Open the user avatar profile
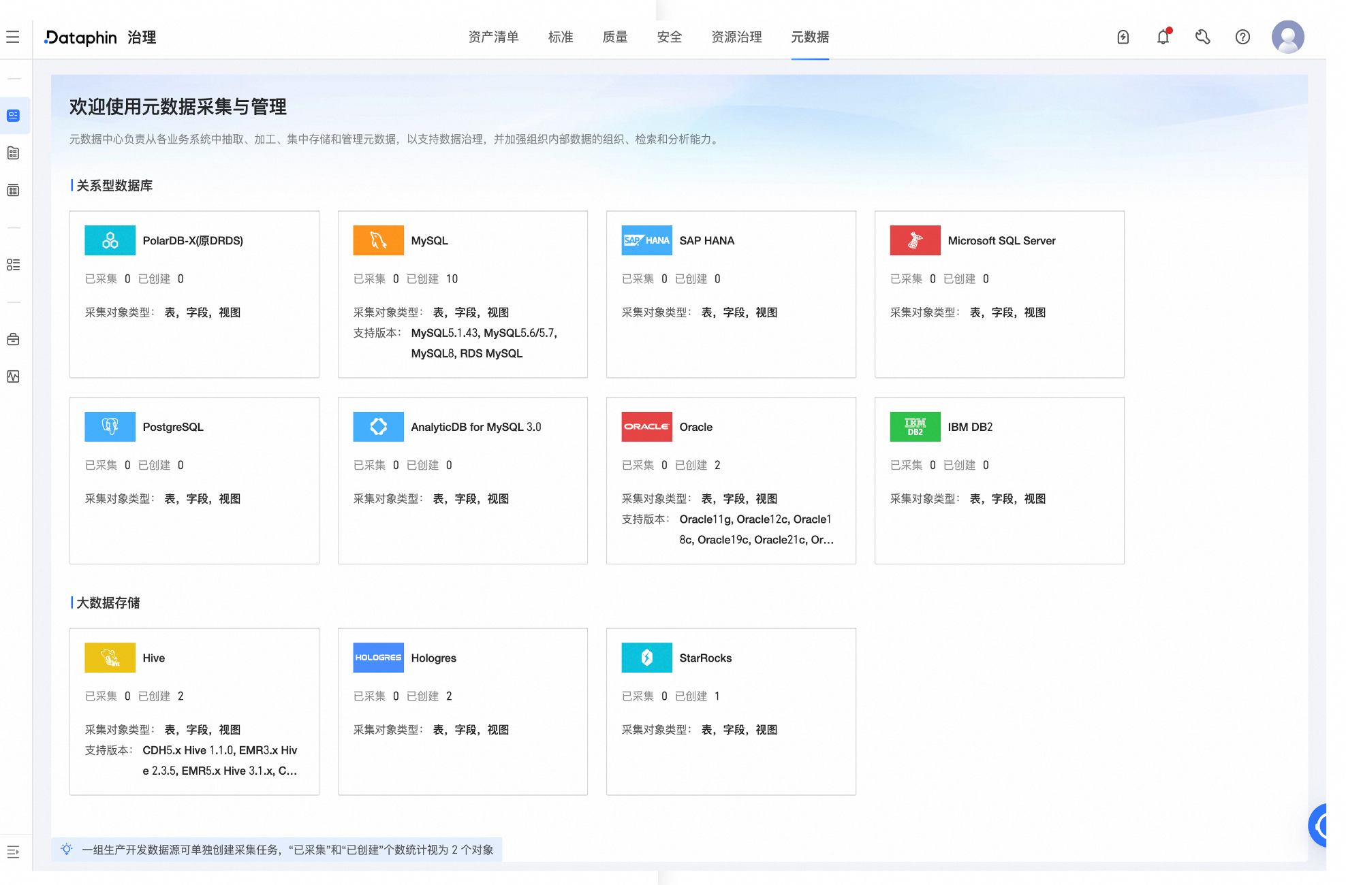Viewport: 1346px width, 885px height. click(x=1287, y=37)
